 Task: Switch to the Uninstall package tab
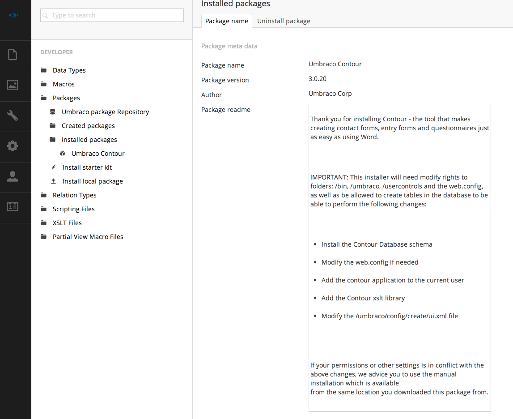pyautogui.click(x=284, y=21)
